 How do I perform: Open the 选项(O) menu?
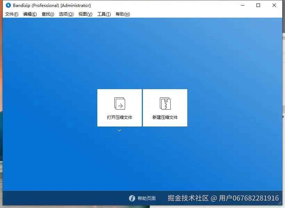click(66, 14)
